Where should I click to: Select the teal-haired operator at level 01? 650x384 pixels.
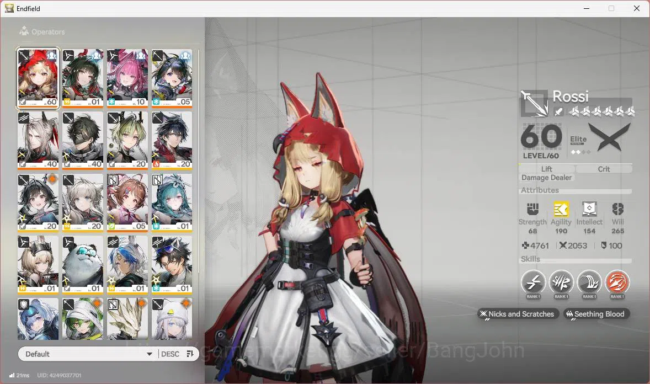click(172, 202)
